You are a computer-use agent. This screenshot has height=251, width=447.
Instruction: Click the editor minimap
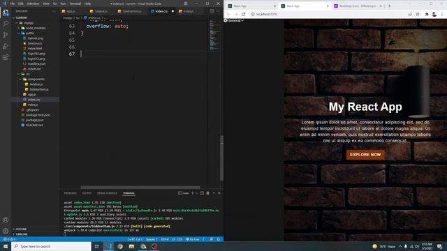[214, 35]
